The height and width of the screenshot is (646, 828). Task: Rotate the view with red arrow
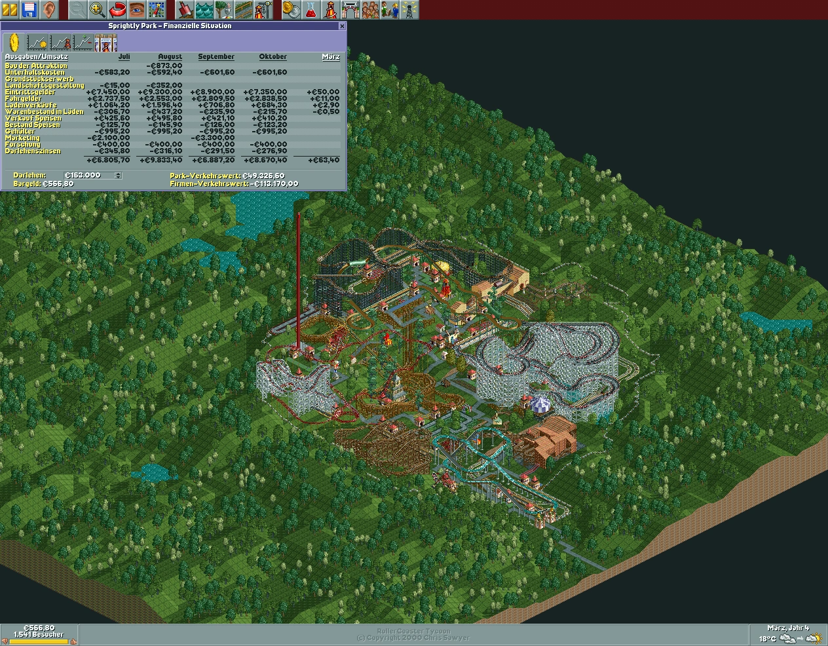tap(117, 10)
